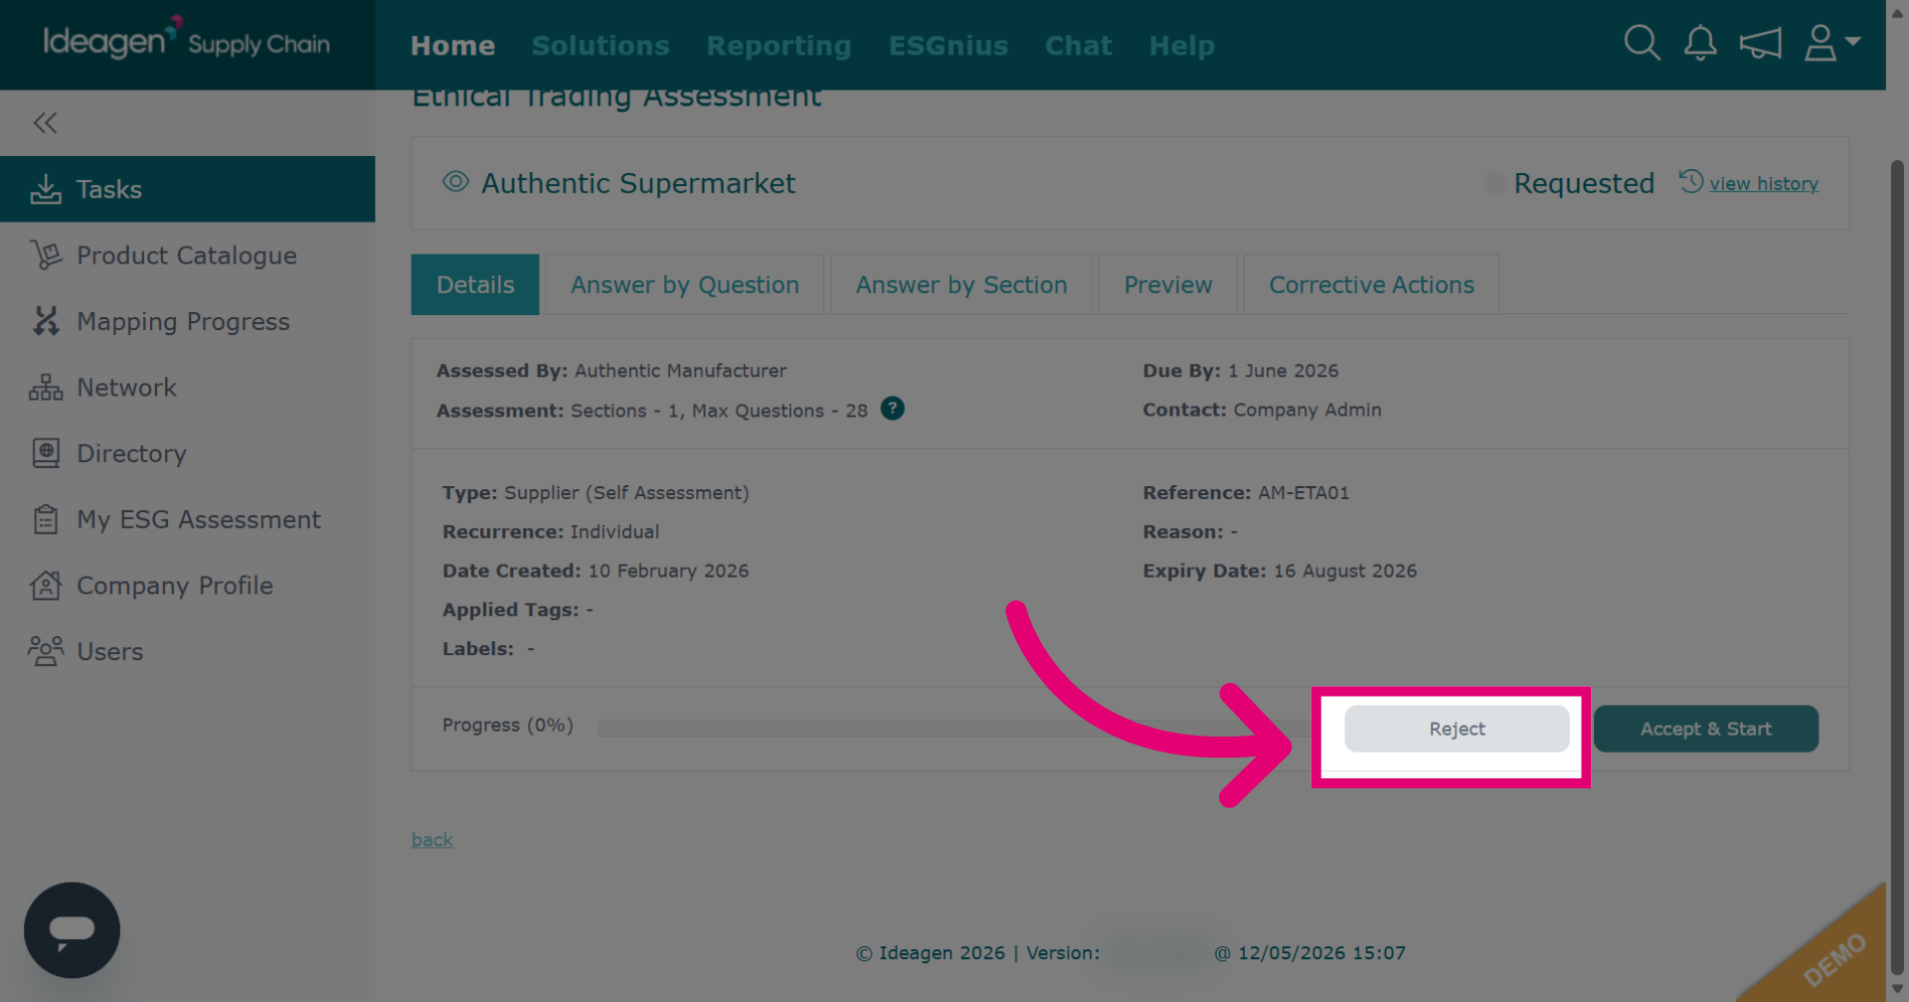Click the Product Catalogue trolley icon
The image size is (1909, 1002).
pyautogui.click(x=46, y=255)
